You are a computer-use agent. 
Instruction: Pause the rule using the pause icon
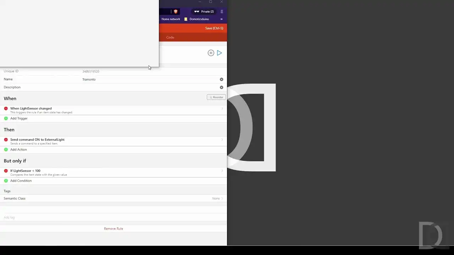coord(211,53)
